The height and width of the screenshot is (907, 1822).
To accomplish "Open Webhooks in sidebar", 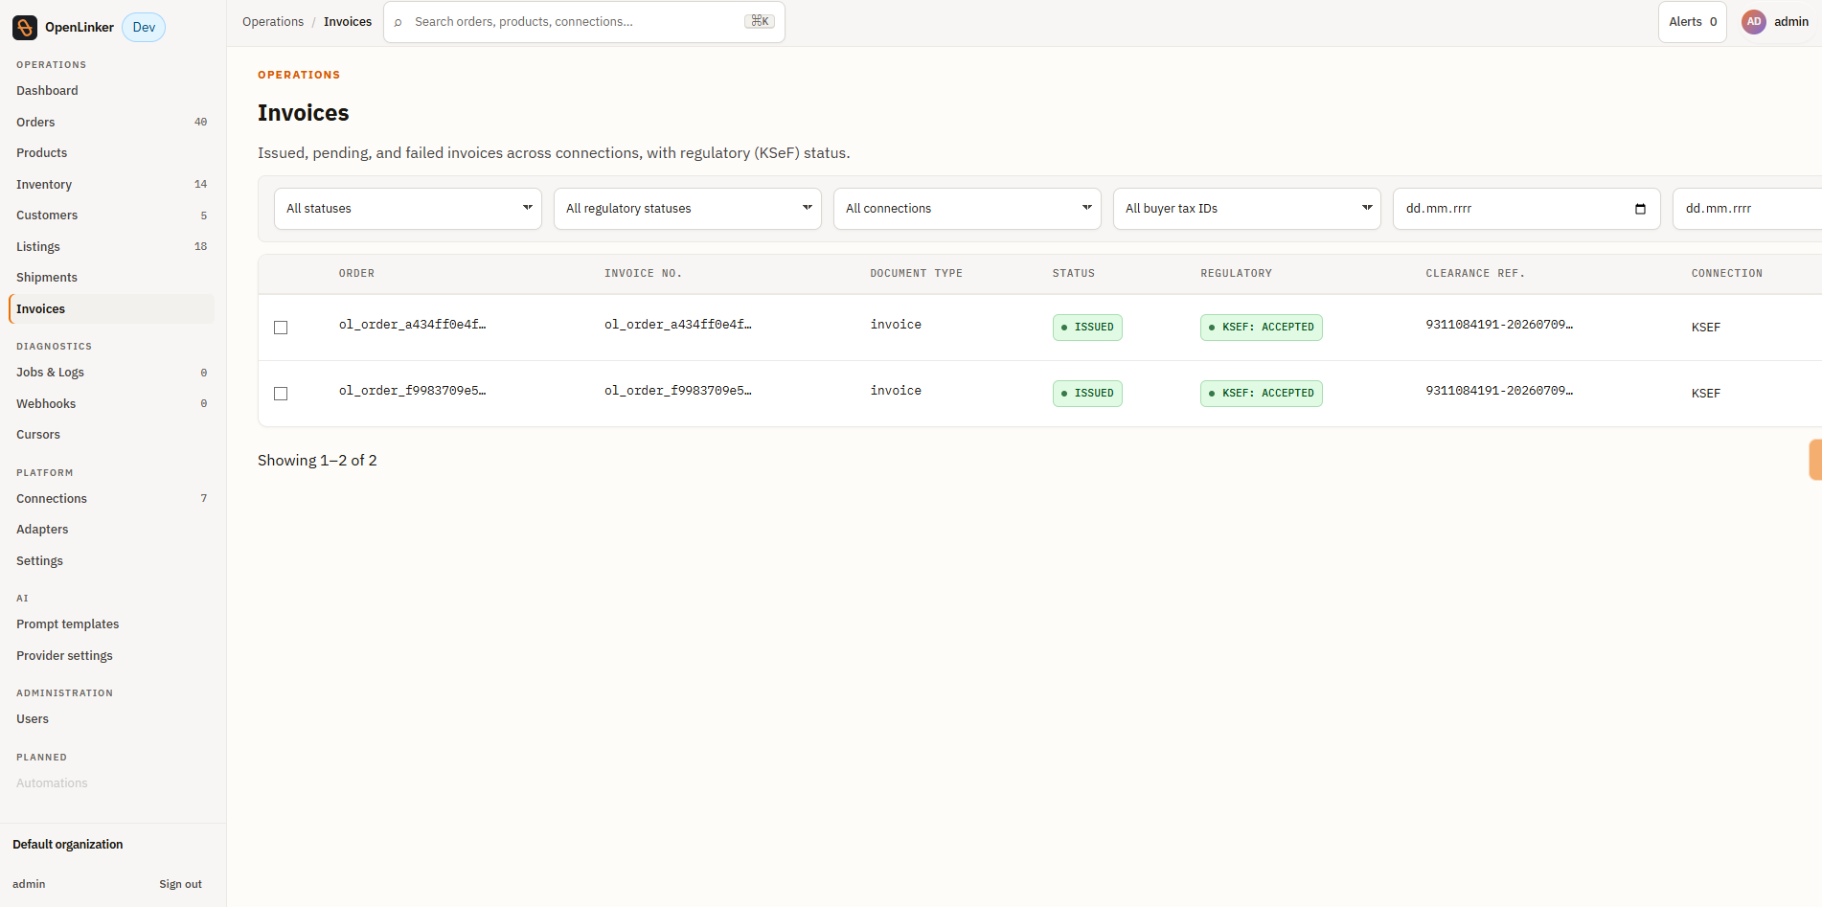I will click(x=111, y=404).
